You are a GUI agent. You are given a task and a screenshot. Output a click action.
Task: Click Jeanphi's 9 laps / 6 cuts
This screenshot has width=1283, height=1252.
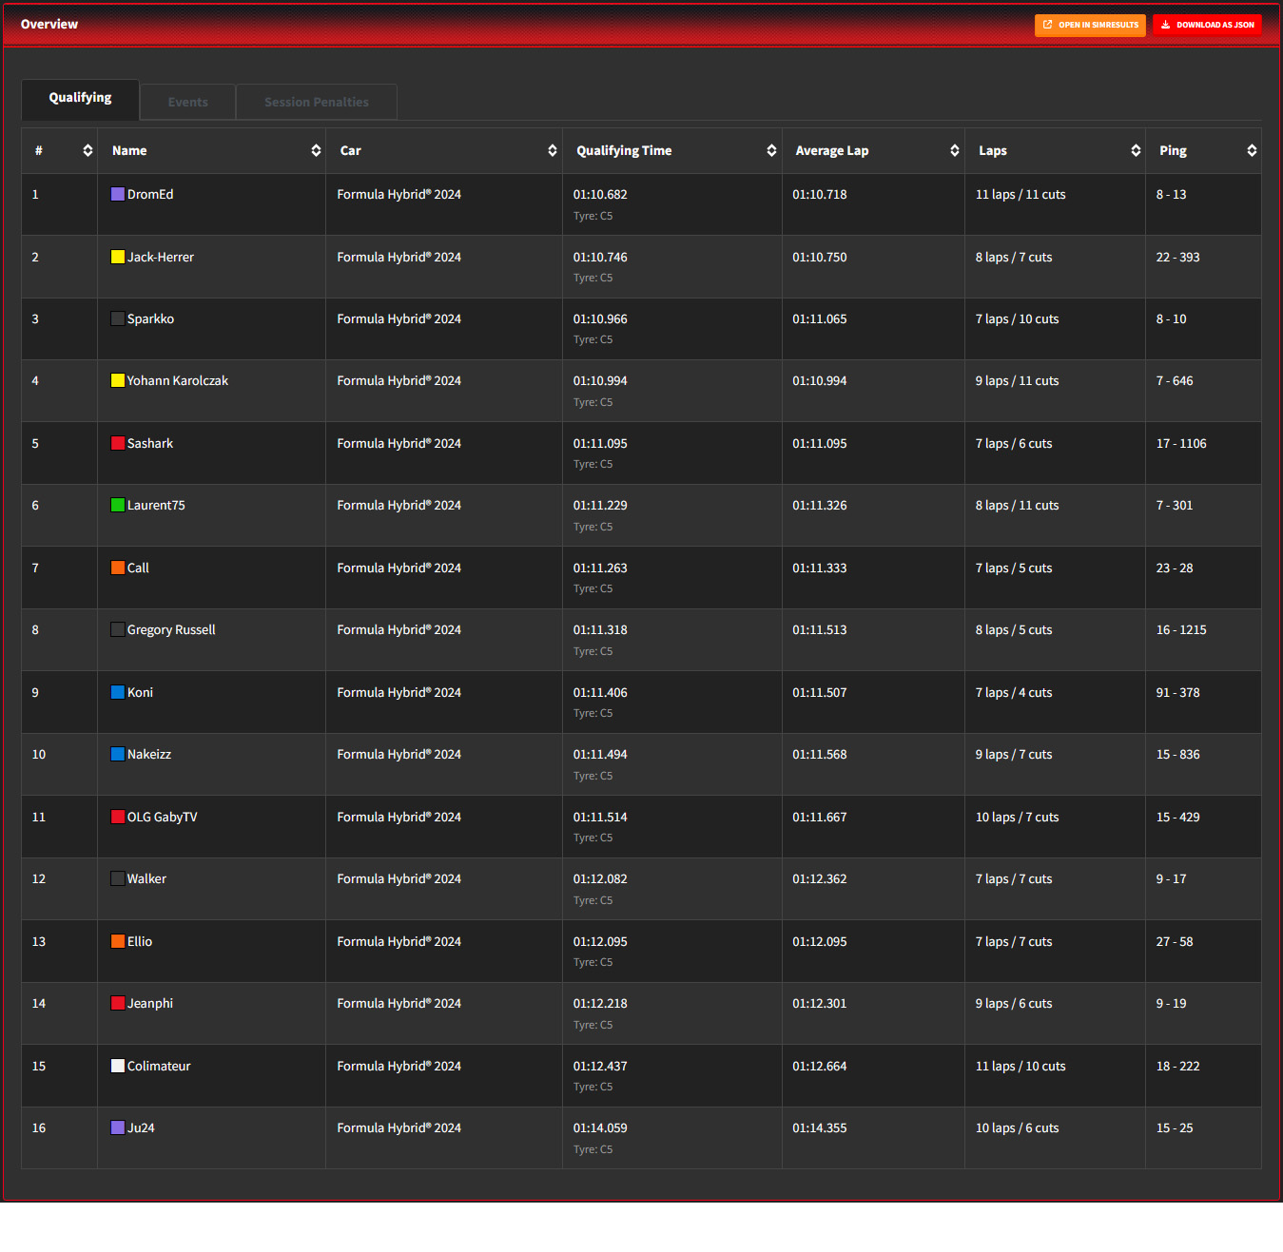pos(1014,1003)
